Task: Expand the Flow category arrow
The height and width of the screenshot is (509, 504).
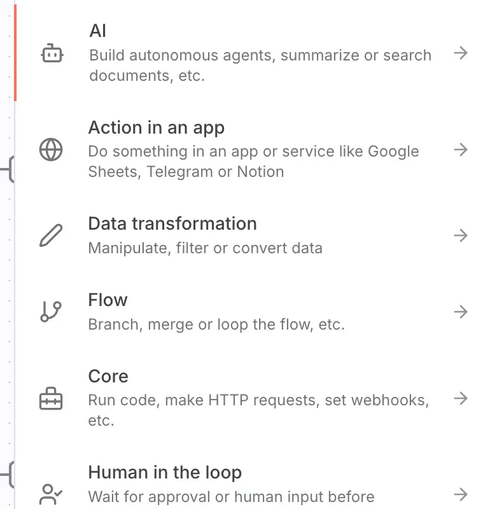Action: tap(461, 312)
